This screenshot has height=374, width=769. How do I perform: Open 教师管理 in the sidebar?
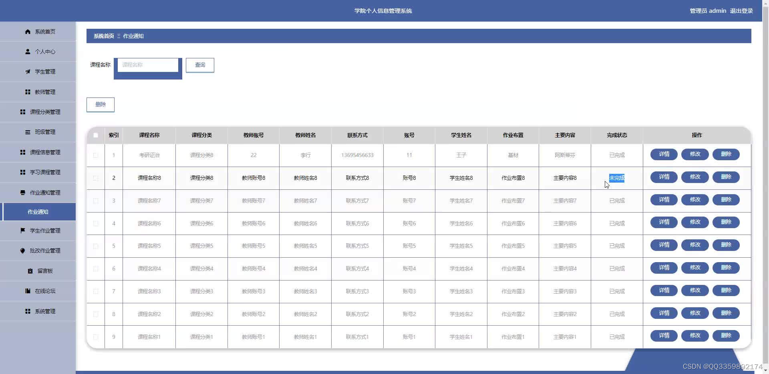pyautogui.click(x=38, y=92)
